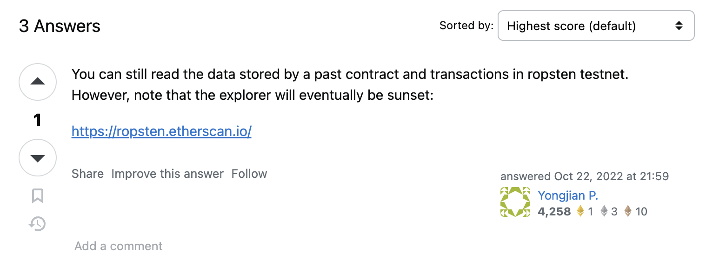
Task: Show answer activity history clock icon
Action: 37,224
